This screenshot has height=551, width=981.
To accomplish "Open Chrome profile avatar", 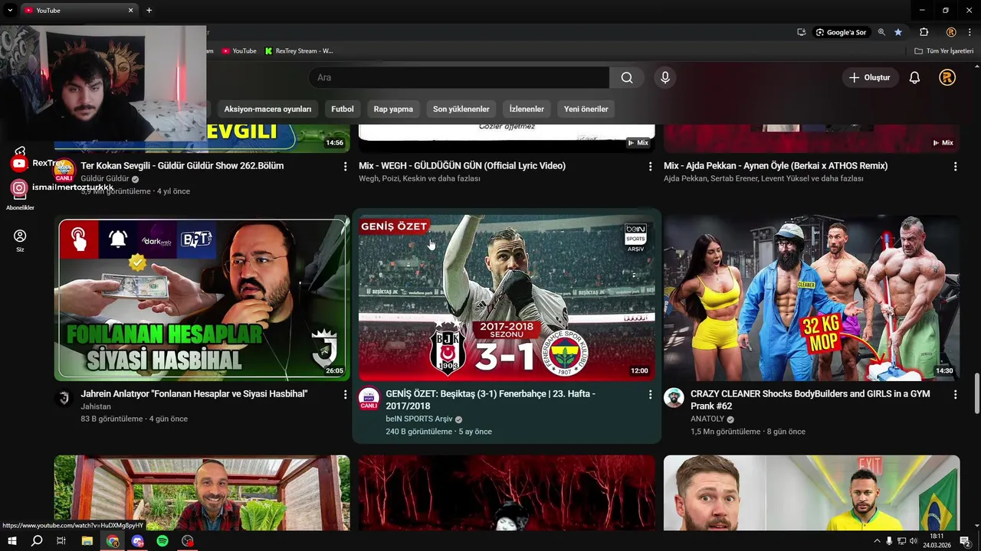I will pyautogui.click(x=951, y=32).
